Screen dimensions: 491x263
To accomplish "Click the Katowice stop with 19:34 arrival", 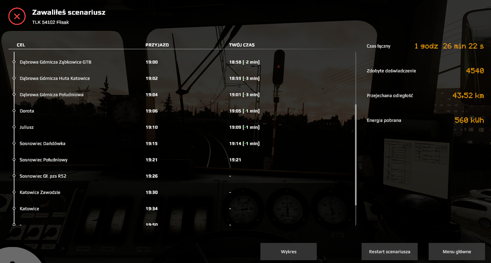I will (x=29, y=209).
